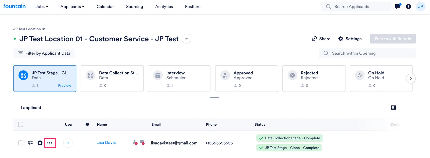Click the Phone column header

pos(211,125)
